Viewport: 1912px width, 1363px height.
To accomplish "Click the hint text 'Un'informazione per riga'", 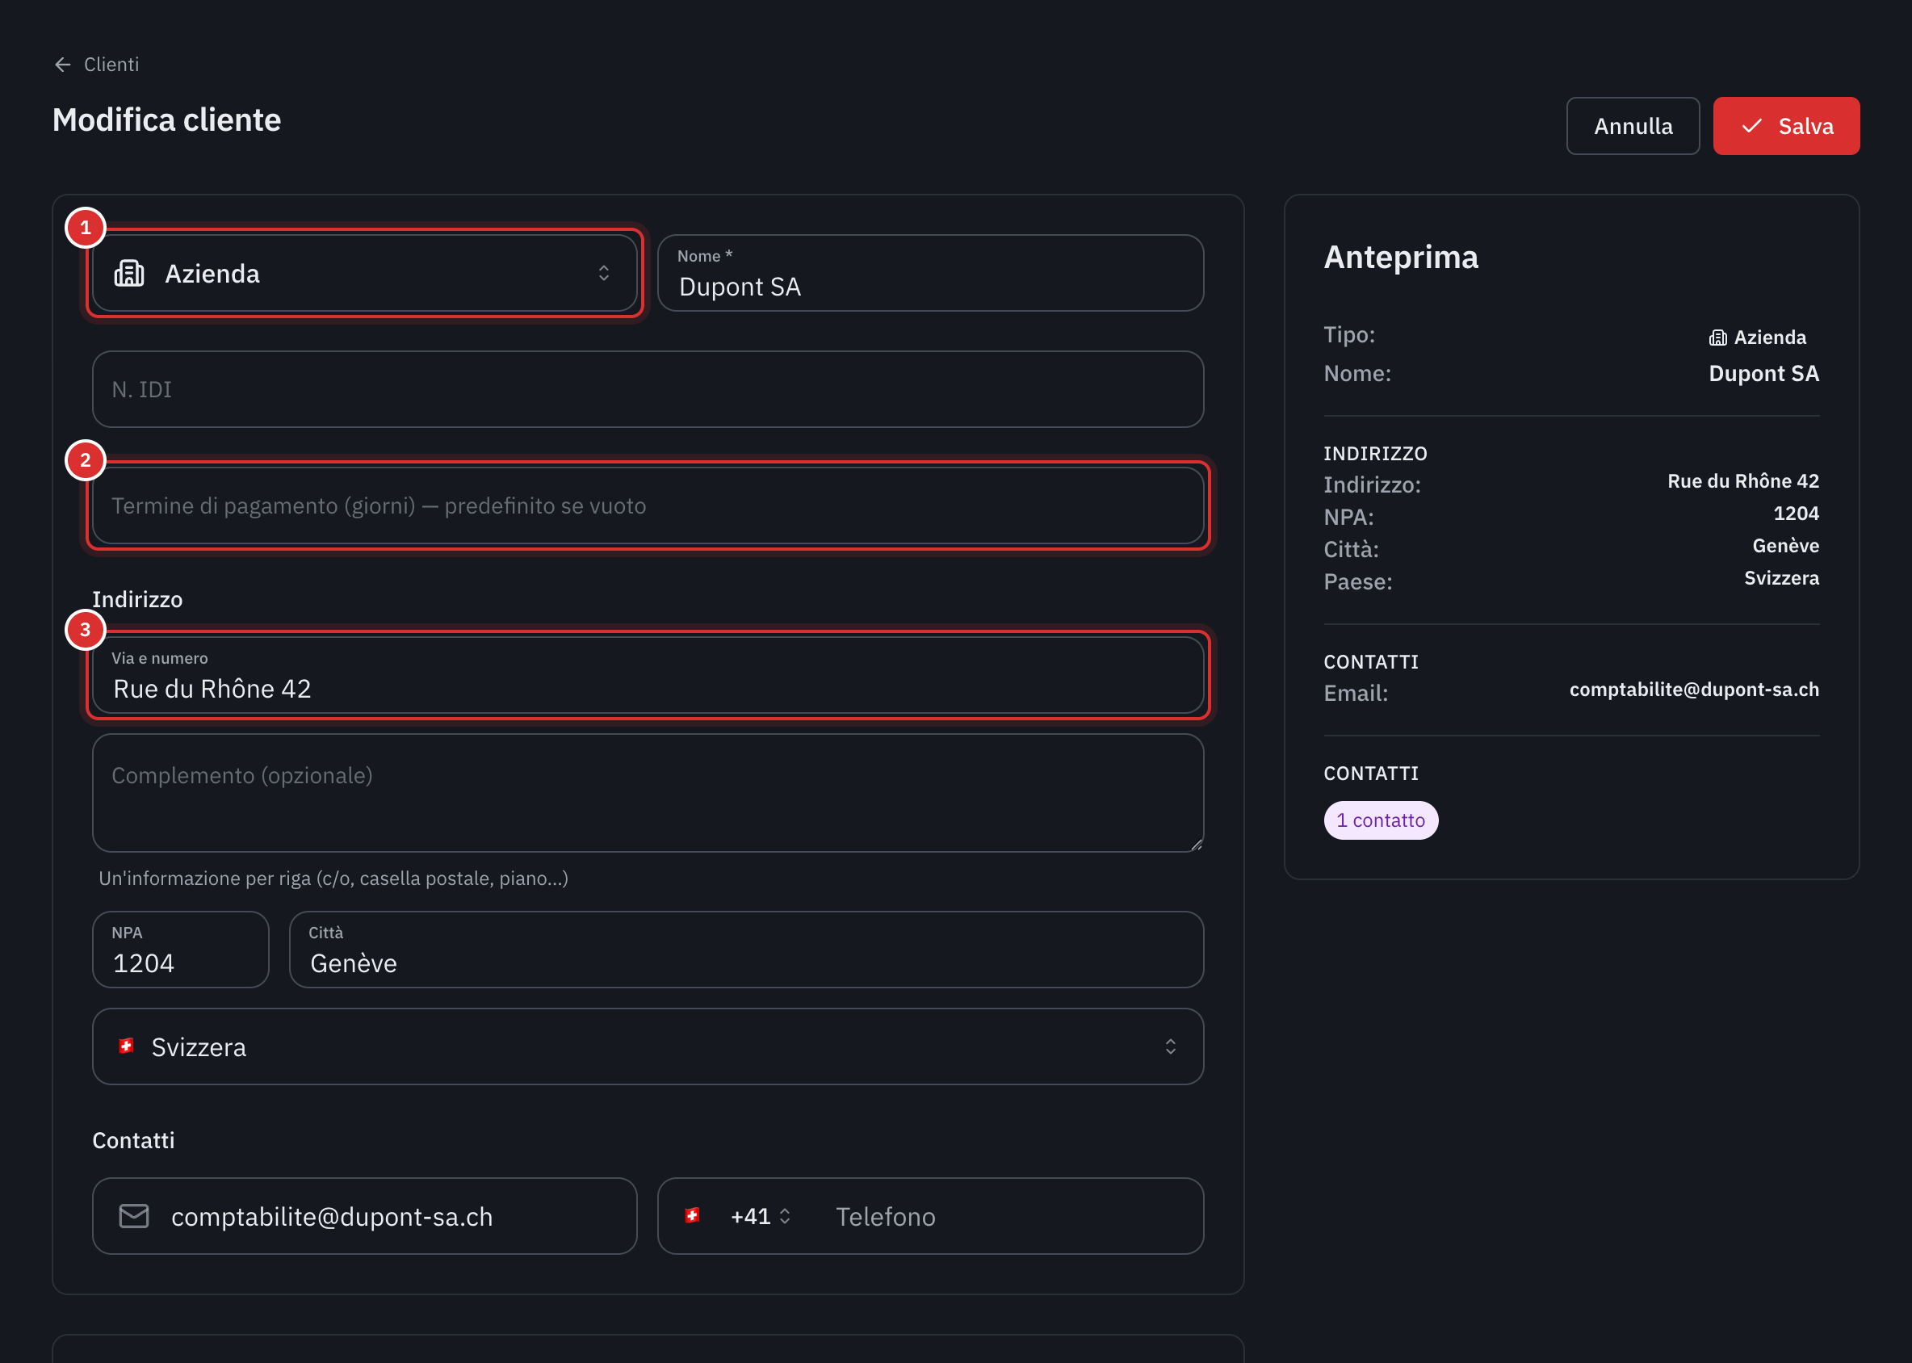I will click(x=334, y=878).
